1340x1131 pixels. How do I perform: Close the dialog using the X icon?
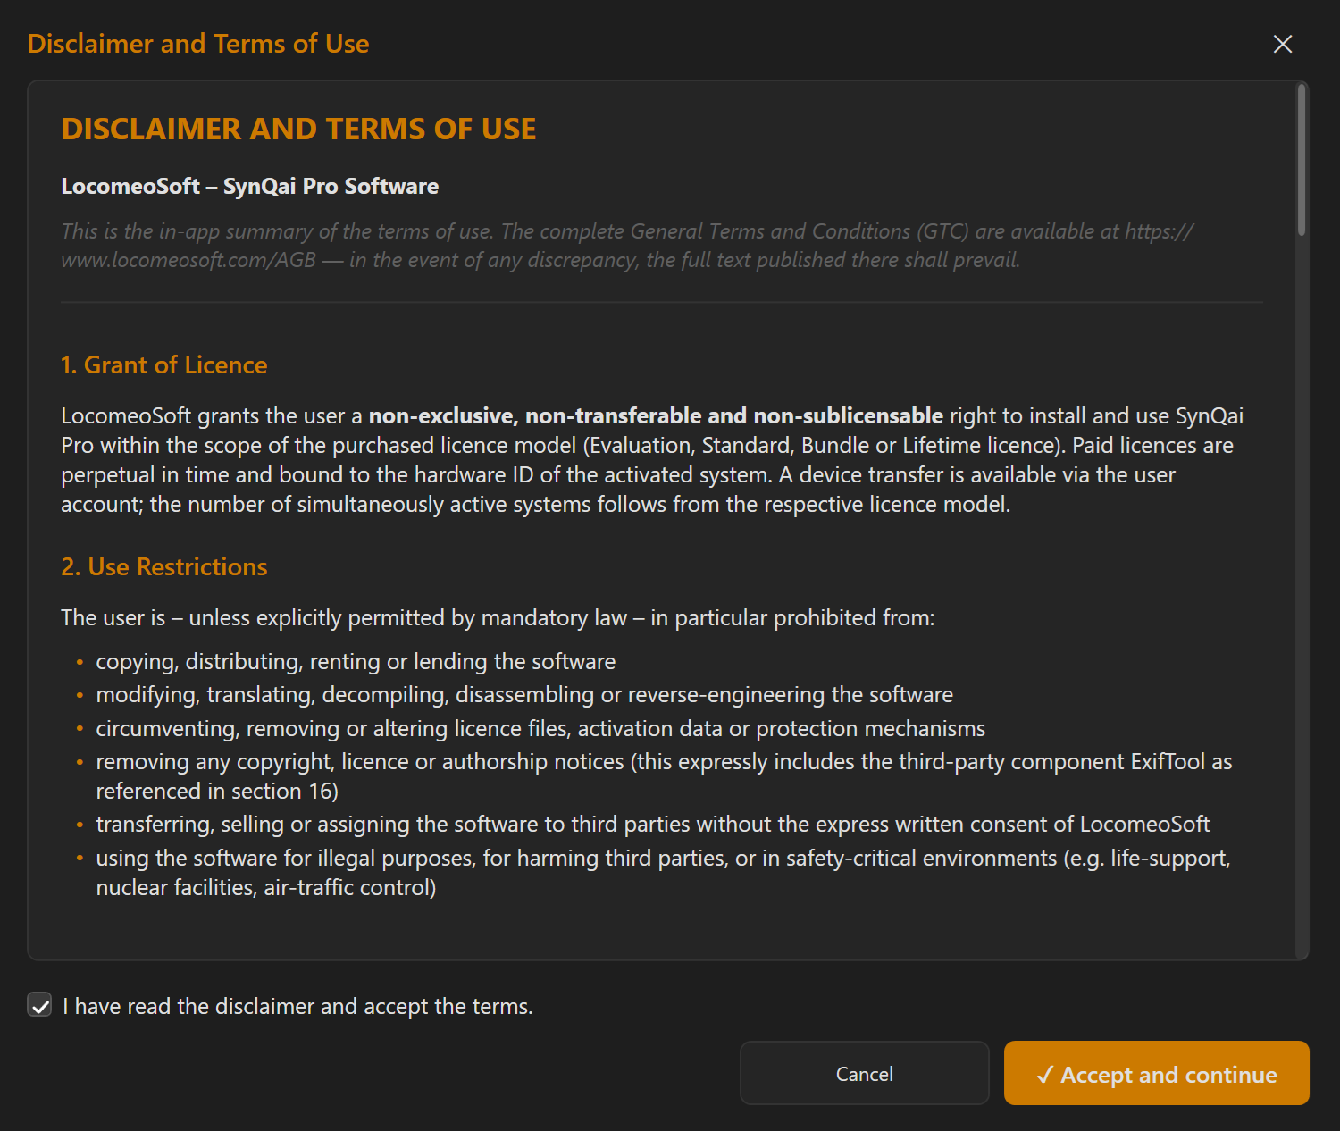[1282, 44]
